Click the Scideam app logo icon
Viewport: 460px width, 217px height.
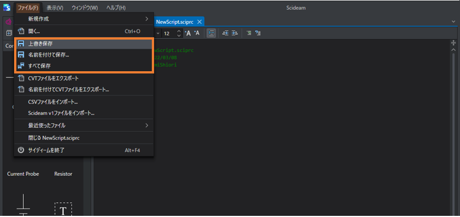[7, 7]
